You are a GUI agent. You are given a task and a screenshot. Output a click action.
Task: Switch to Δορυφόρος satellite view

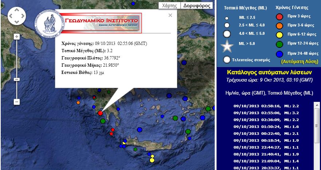(197, 5)
